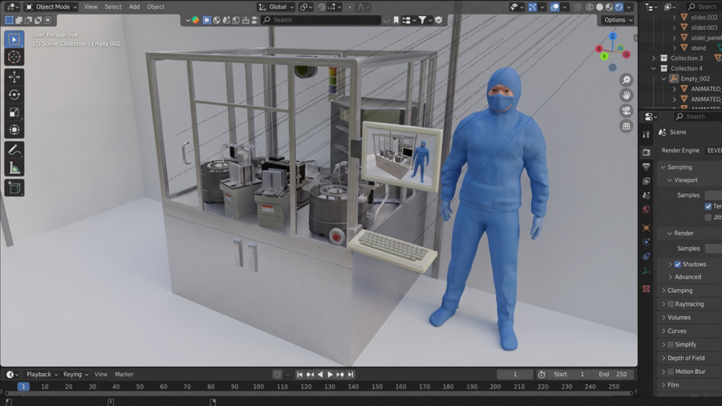Jump to the last frame

pos(351,374)
